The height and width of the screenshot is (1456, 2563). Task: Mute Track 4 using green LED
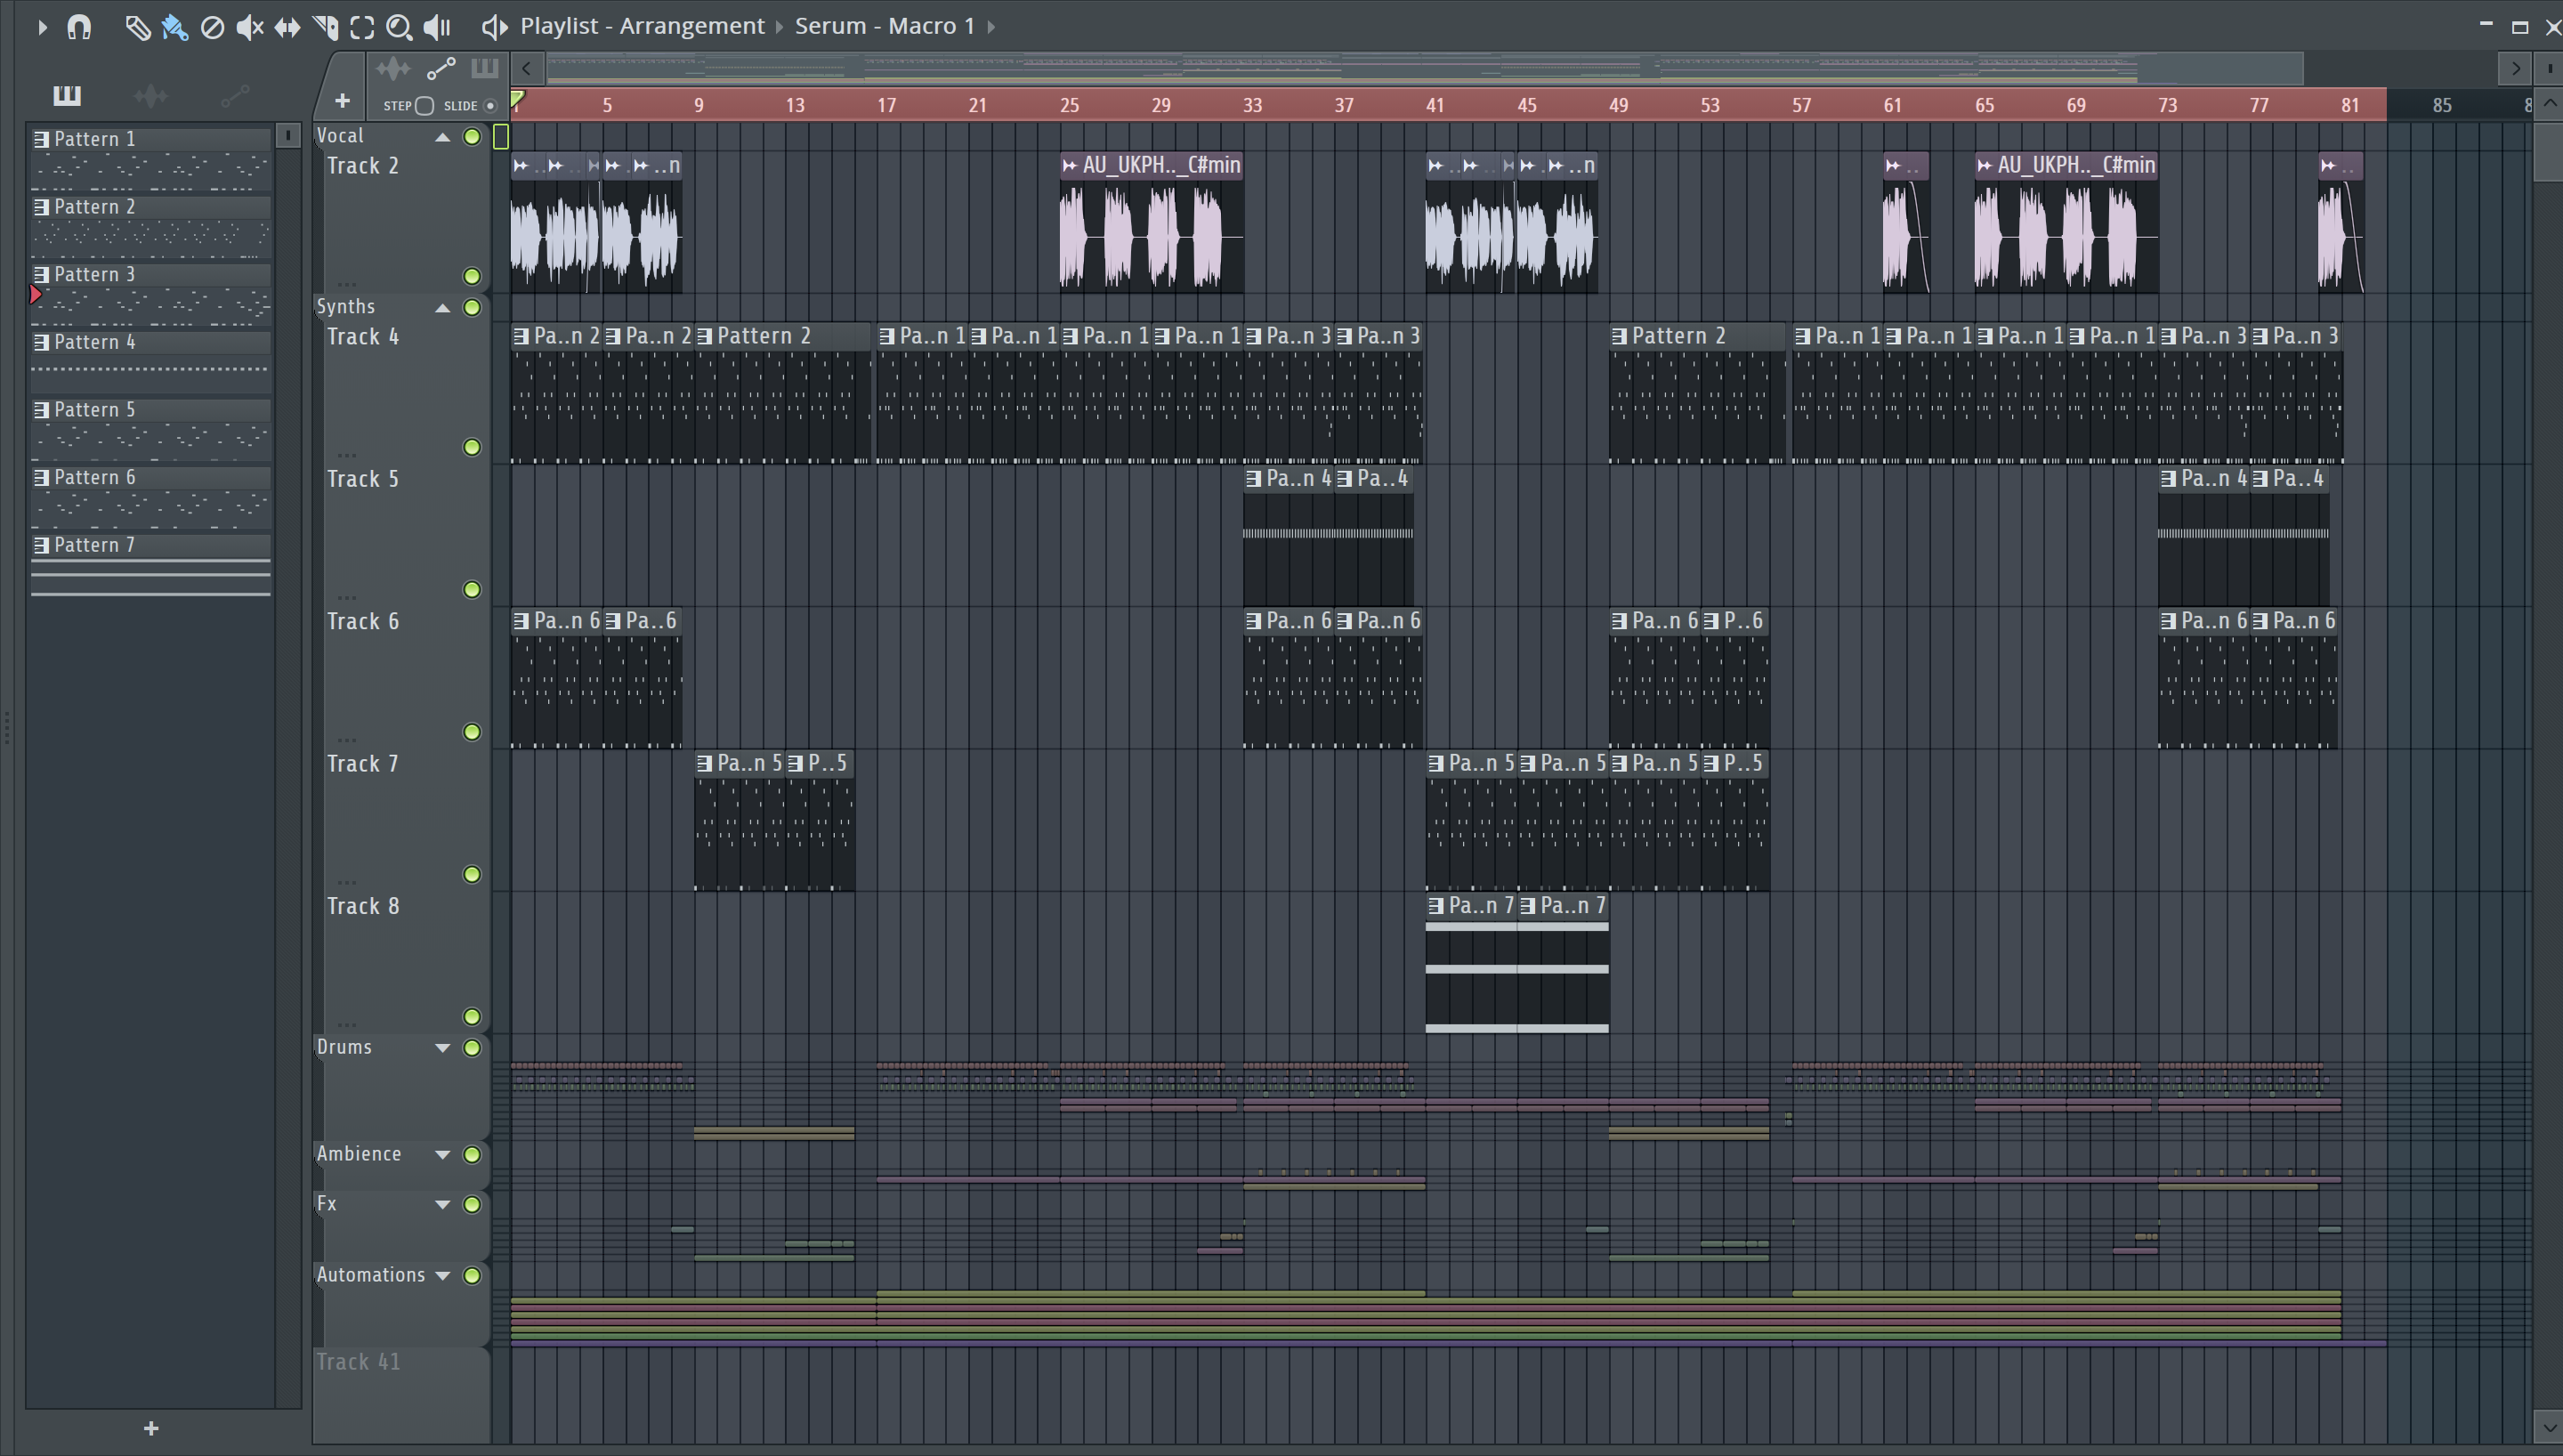[472, 447]
